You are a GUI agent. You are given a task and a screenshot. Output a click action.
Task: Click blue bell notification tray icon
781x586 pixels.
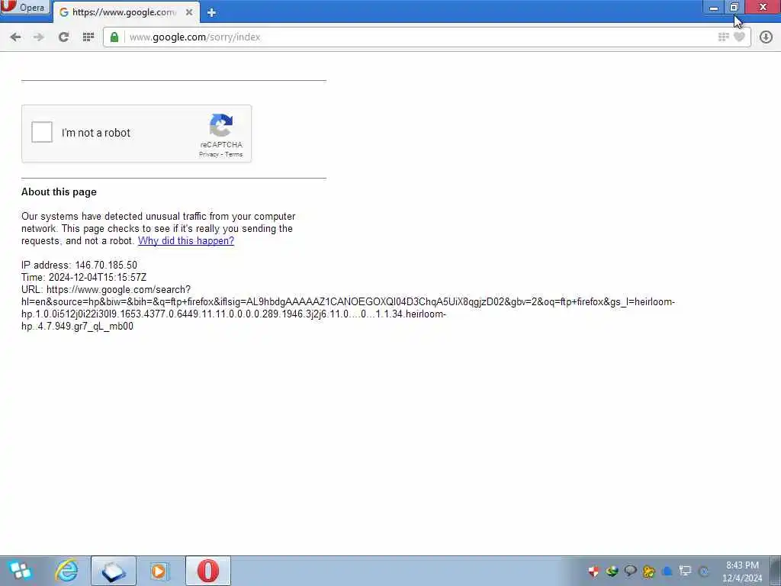(667, 571)
